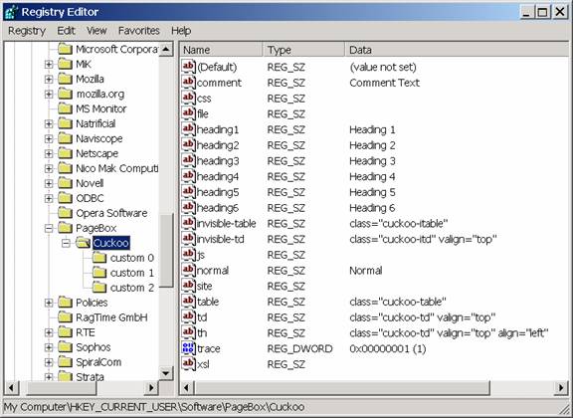Click the string icon of the file value
Viewport: 573px width, 418px height.
(x=189, y=113)
